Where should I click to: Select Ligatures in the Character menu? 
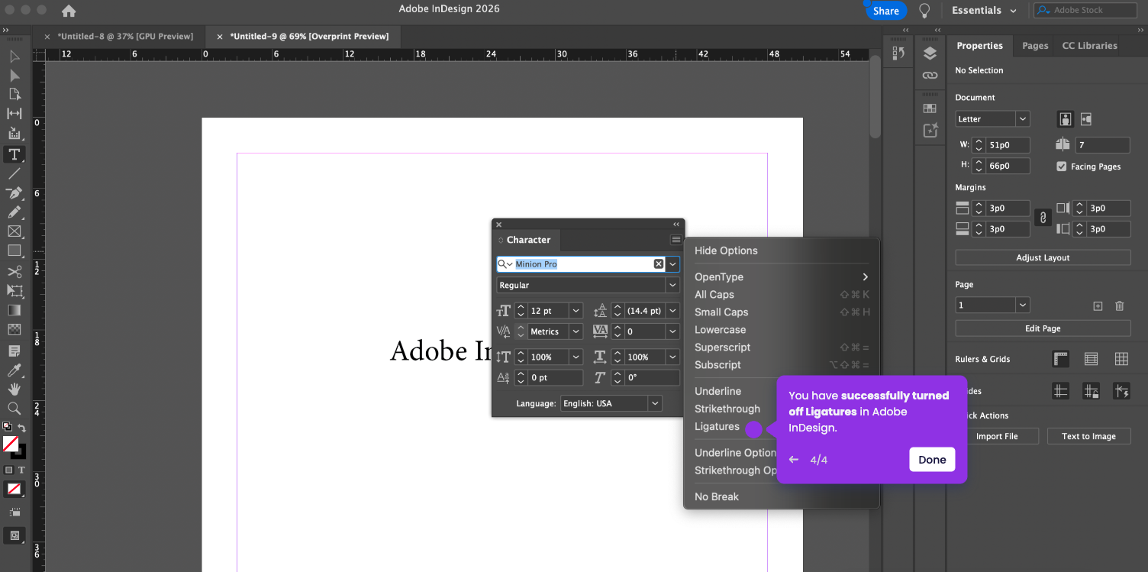coord(717,427)
